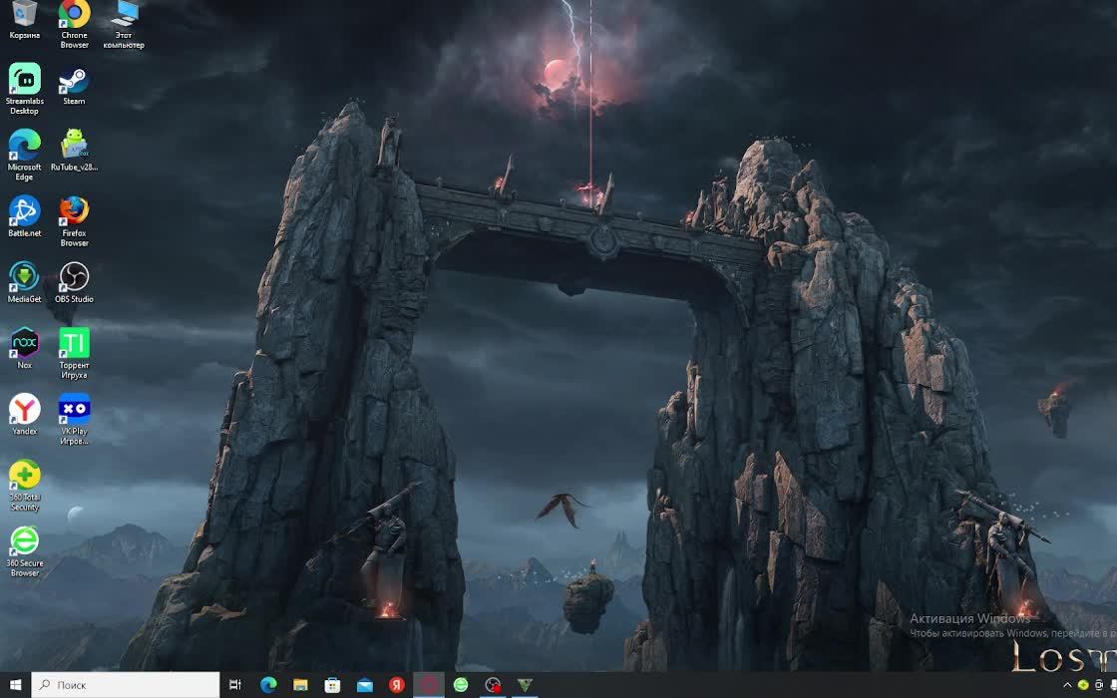The width and height of the screenshot is (1117, 698).
Task: Open the VK Play Игровой desktop shortcut
Action: point(74,419)
